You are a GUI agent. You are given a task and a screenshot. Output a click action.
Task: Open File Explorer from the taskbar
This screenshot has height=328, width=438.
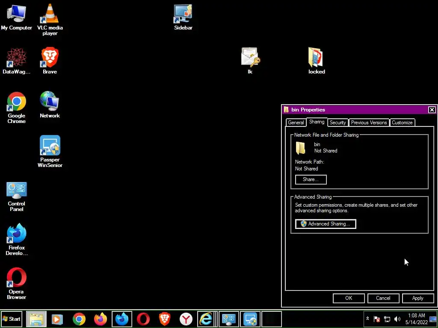coord(36,319)
